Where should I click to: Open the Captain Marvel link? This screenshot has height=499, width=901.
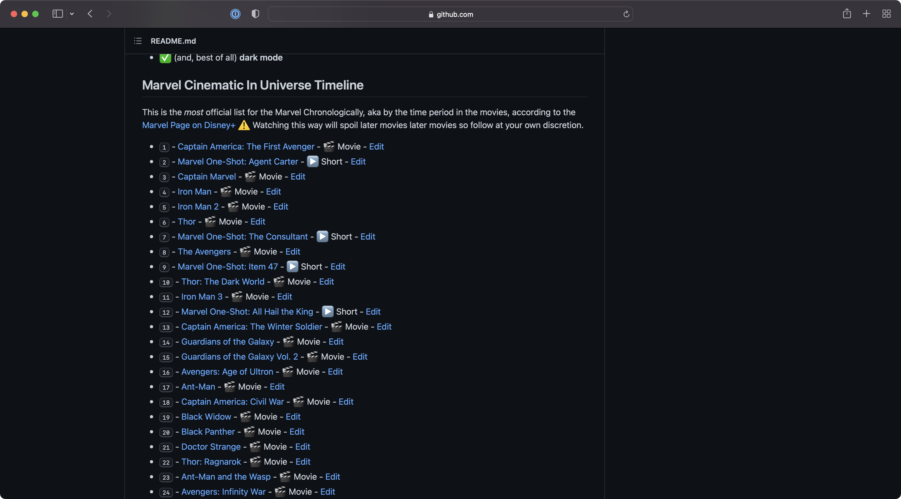pos(207,177)
